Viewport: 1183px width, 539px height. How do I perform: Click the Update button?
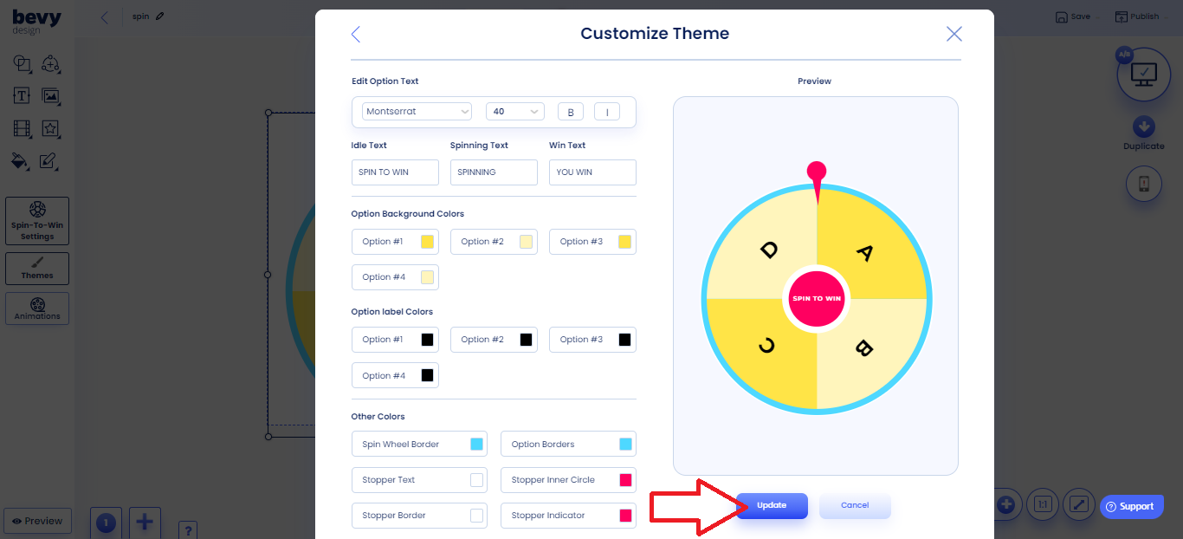point(772,505)
